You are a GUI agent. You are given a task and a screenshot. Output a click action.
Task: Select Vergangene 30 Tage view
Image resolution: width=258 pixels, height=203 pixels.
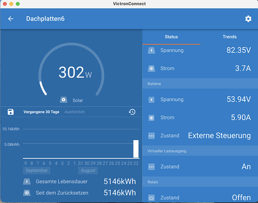[x=41, y=112]
